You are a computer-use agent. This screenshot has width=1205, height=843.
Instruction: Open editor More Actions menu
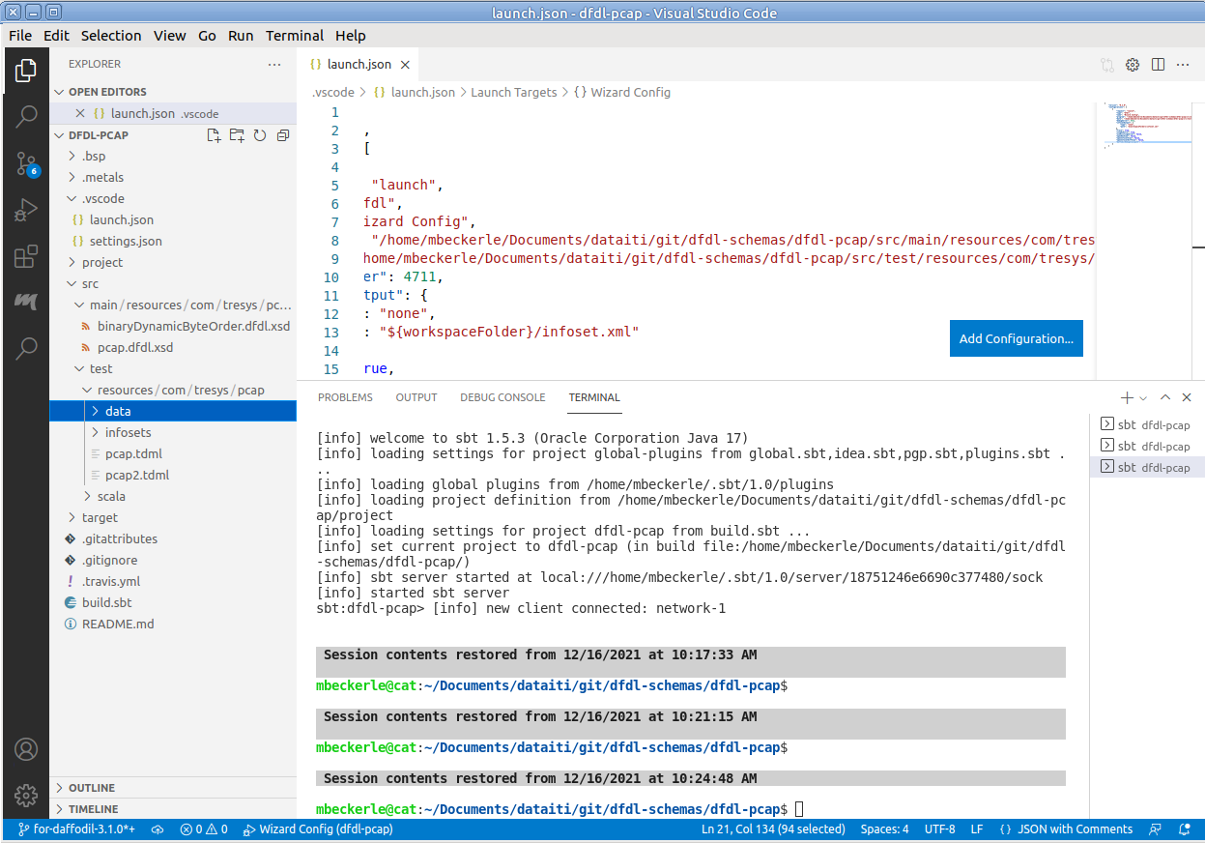1183,65
